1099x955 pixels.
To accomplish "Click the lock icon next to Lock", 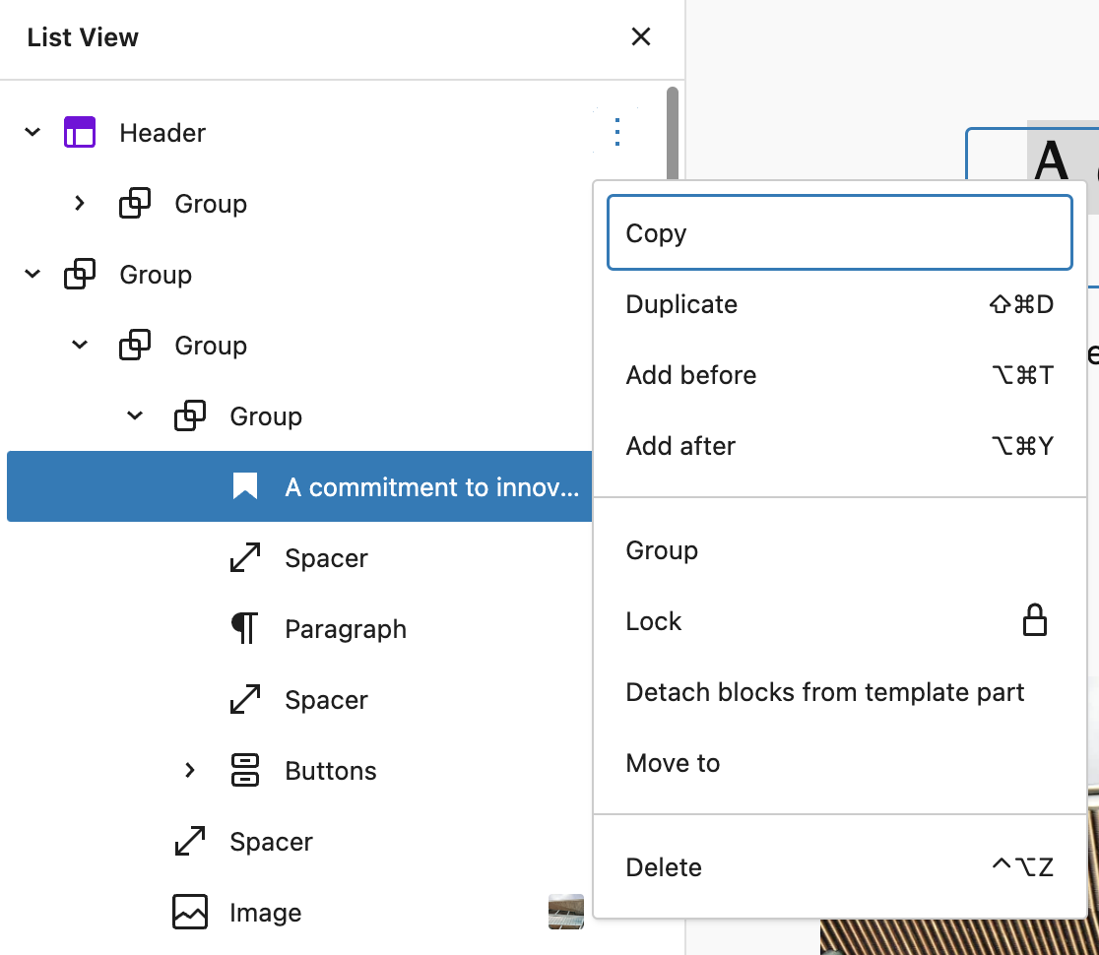I will 1035,620.
